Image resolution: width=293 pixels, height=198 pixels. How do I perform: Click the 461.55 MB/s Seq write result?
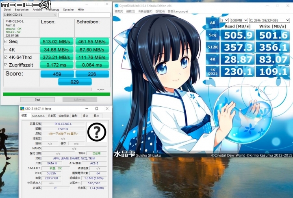click(92, 41)
